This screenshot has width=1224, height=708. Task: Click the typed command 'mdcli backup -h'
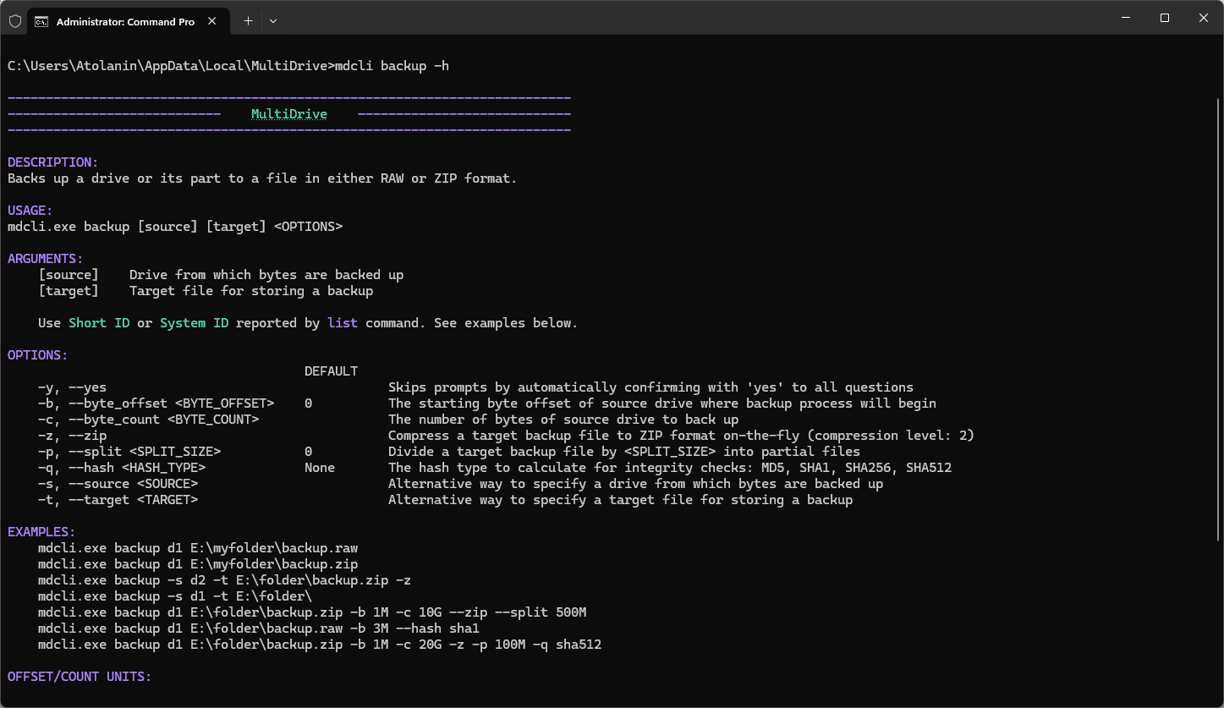click(x=392, y=65)
